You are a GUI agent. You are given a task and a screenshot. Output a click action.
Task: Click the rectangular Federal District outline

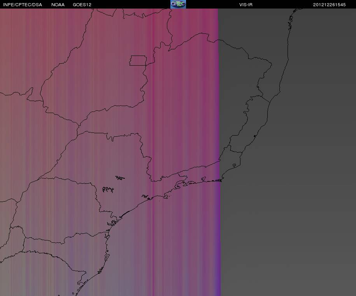coord(138,61)
